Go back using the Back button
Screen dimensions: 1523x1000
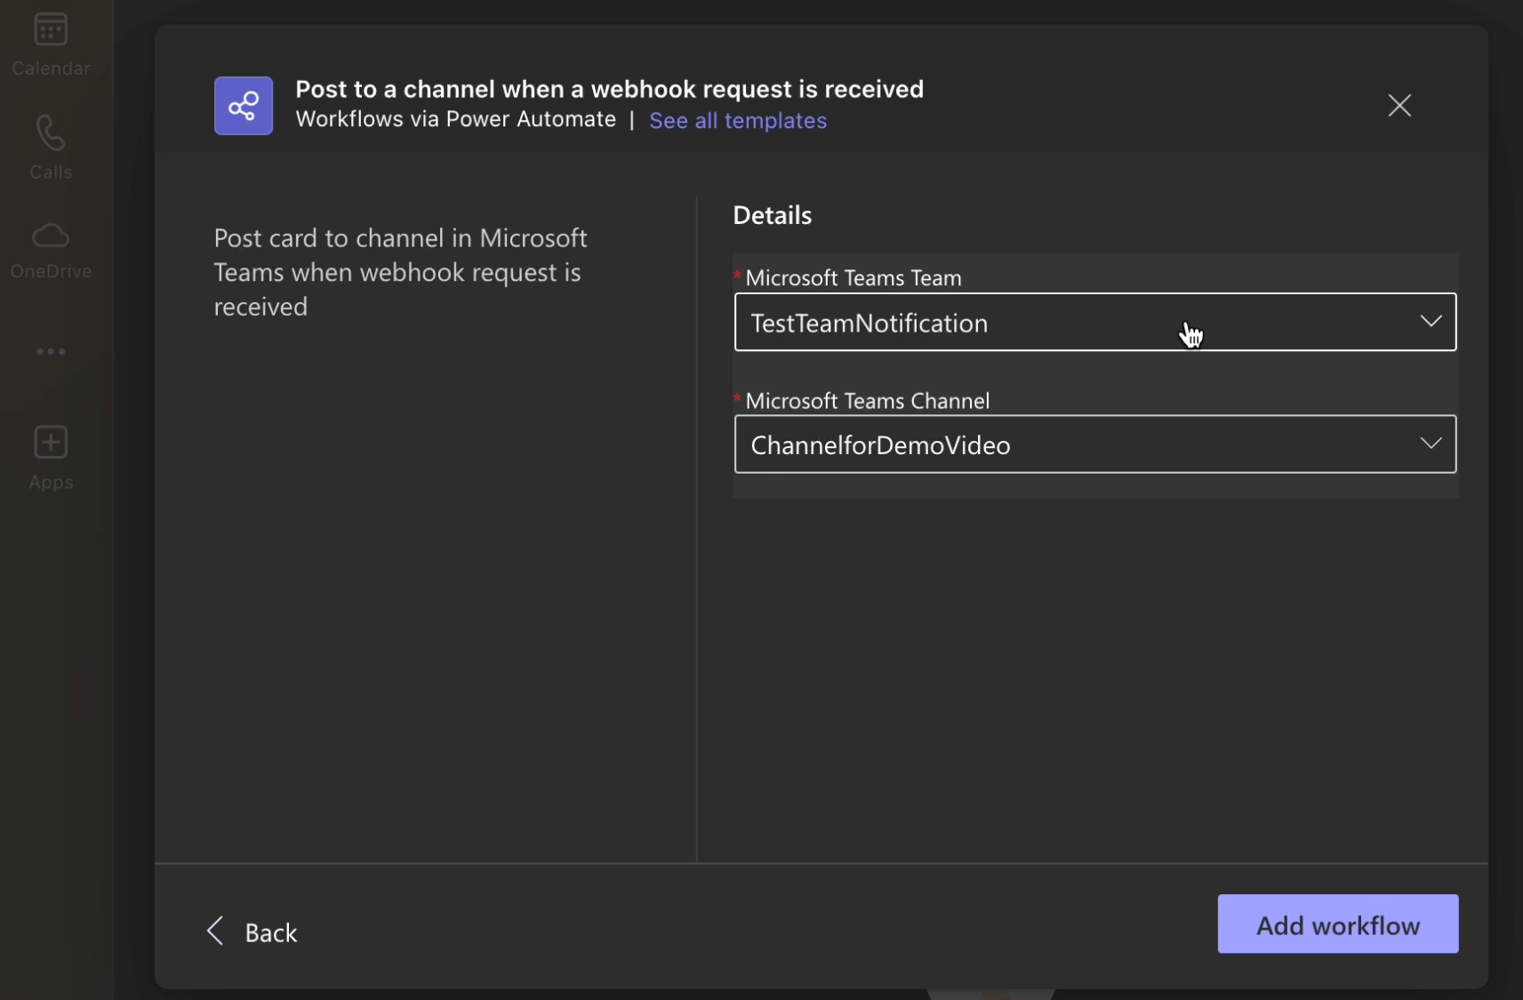pyautogui.click(x=252, y=932)
